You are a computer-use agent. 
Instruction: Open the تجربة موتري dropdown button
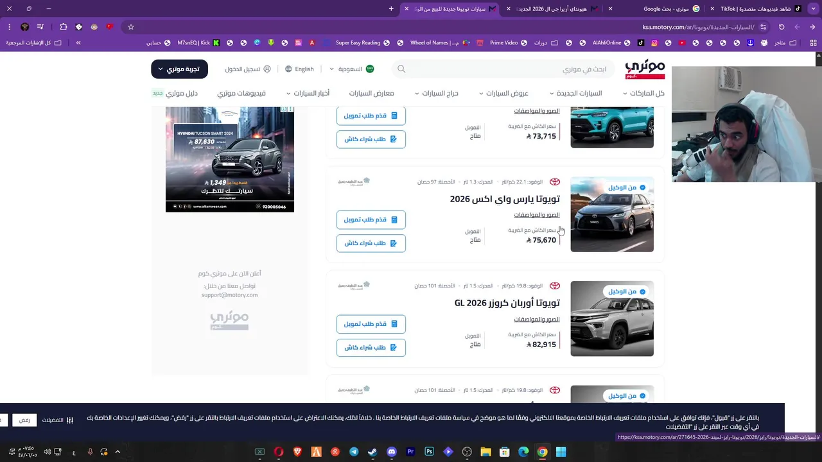point(179,69)
